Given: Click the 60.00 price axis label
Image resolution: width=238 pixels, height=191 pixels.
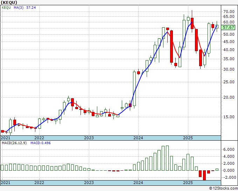Looking at the screenshot, I should (229, 22).
